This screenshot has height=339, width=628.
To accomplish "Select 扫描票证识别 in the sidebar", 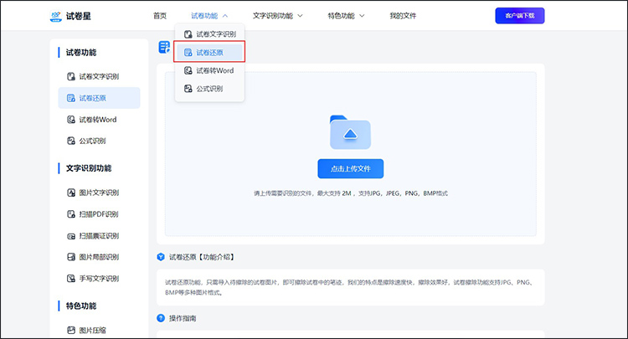I will click(x=99, y=236).
